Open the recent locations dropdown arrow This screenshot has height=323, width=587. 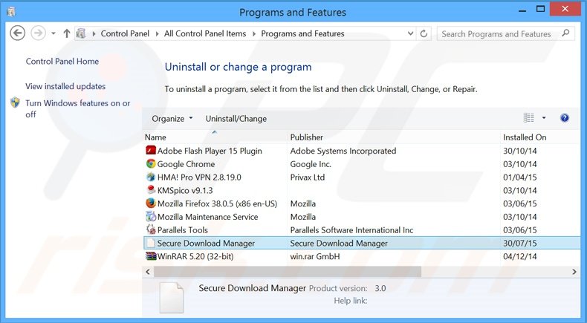tap(53, 33)
